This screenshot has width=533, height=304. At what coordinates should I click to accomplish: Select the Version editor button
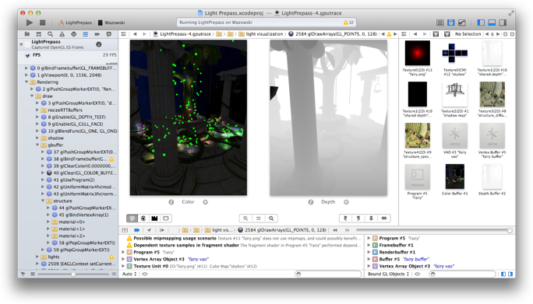(462, 23)
